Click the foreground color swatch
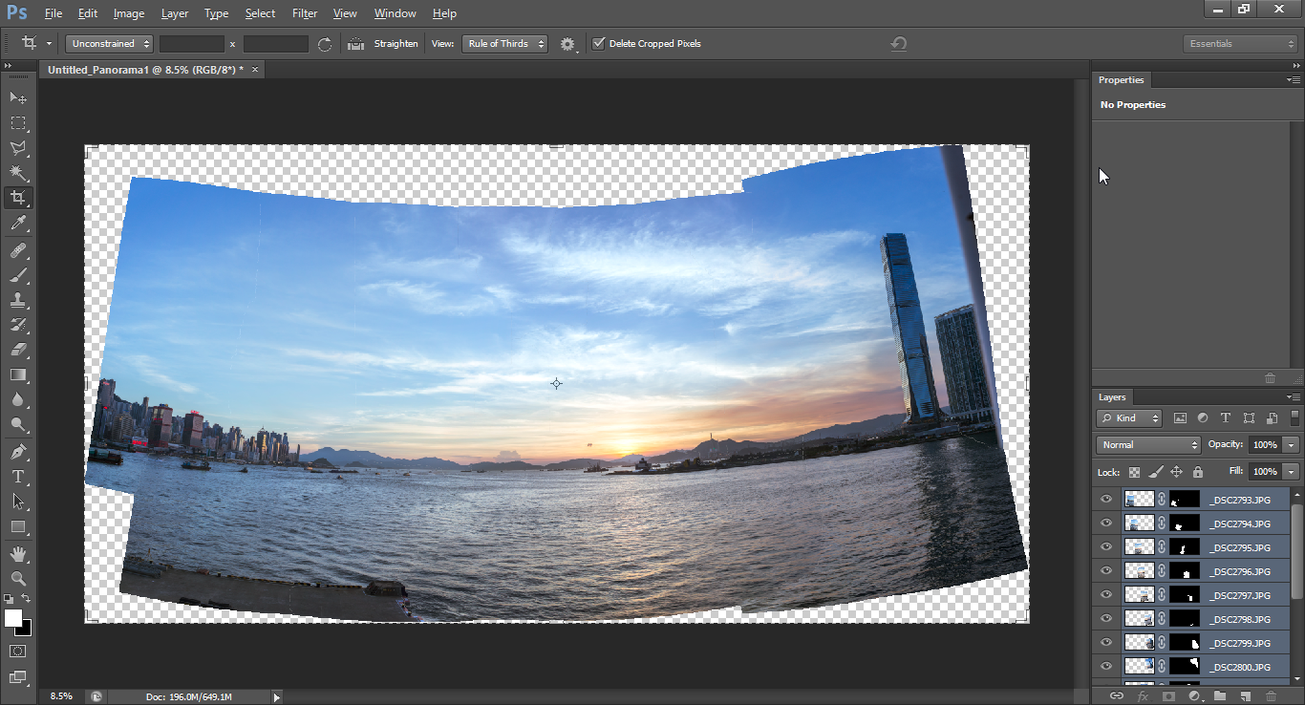 pyautogui.click(x=13, y=618)
